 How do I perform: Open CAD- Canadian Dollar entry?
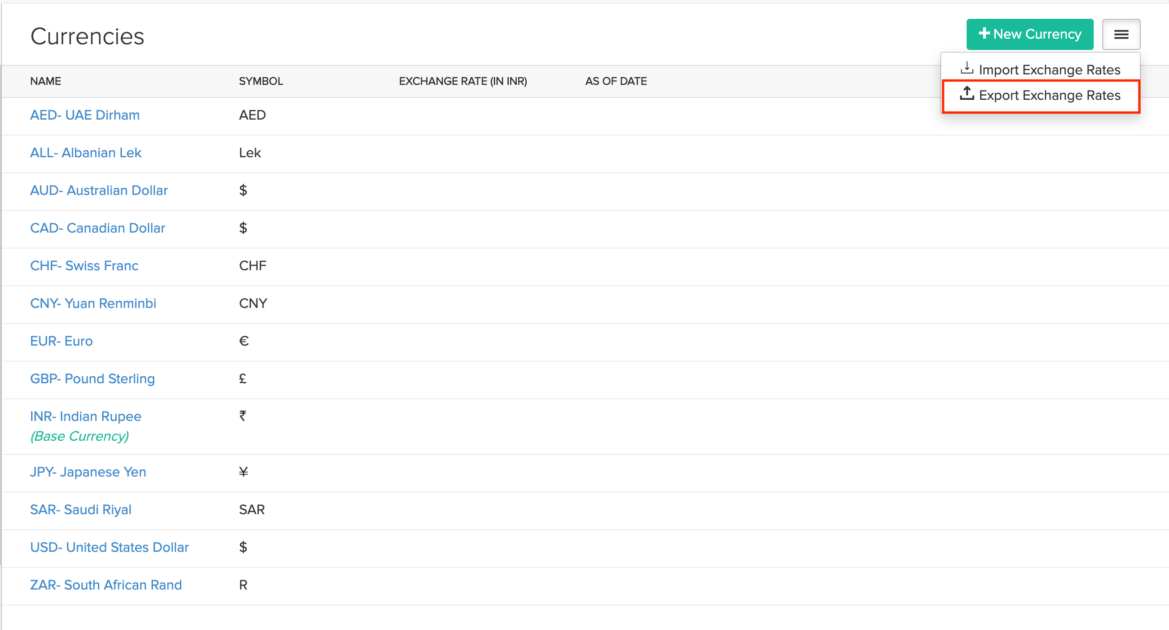[x=97, y=228]
